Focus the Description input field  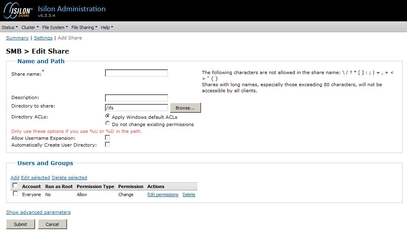[x=136, y=98]
